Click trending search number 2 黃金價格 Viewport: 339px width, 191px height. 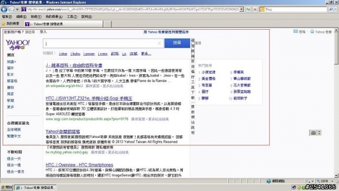(x=208, y=79)
